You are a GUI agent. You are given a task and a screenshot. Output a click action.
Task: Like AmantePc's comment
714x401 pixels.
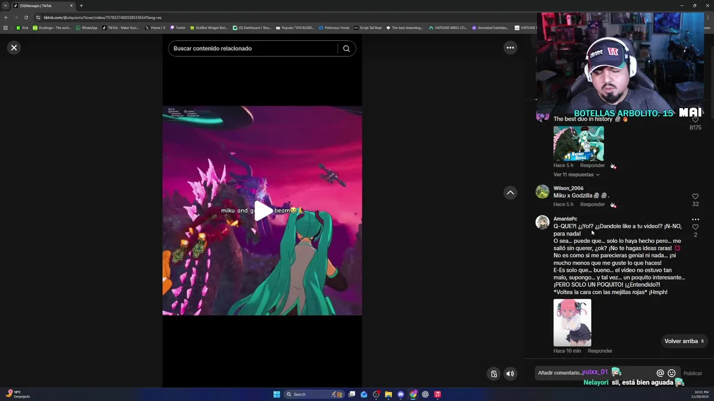pos(695,227)
